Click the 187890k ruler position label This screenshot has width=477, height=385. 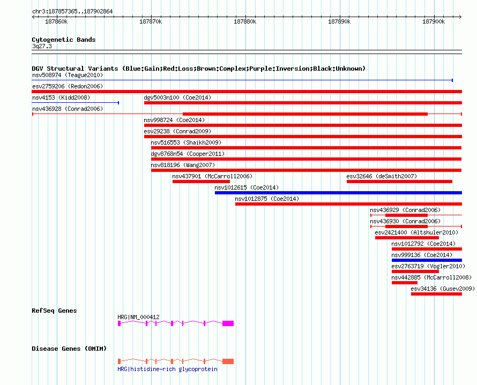point(339,21)
